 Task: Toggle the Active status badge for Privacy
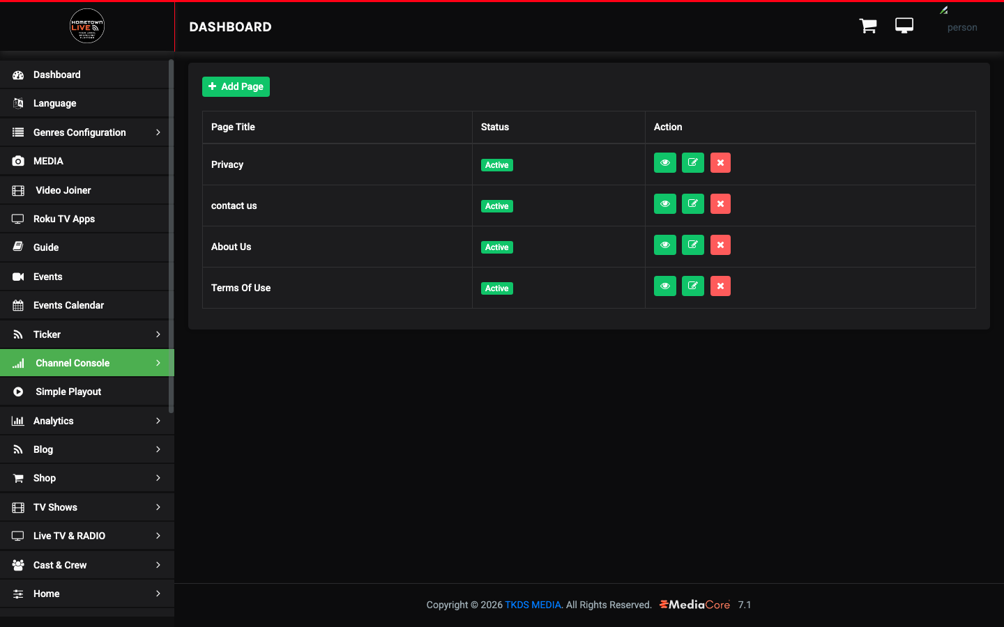point(497,165)
